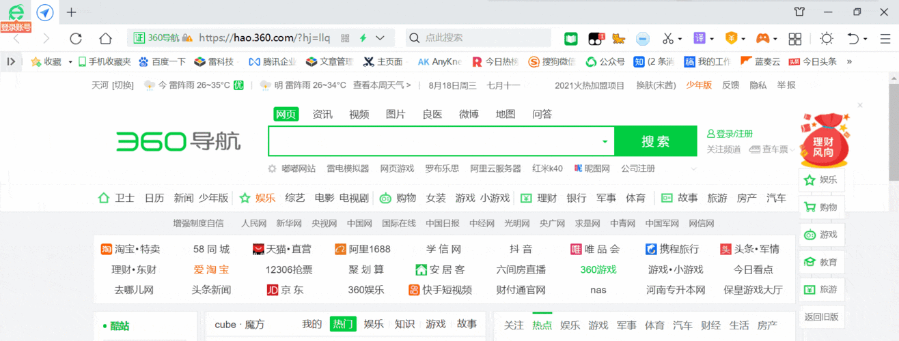This screenshot has width=899, height=341.
Task: Expand the hot search words chevron
Action: tap(694, 168)
